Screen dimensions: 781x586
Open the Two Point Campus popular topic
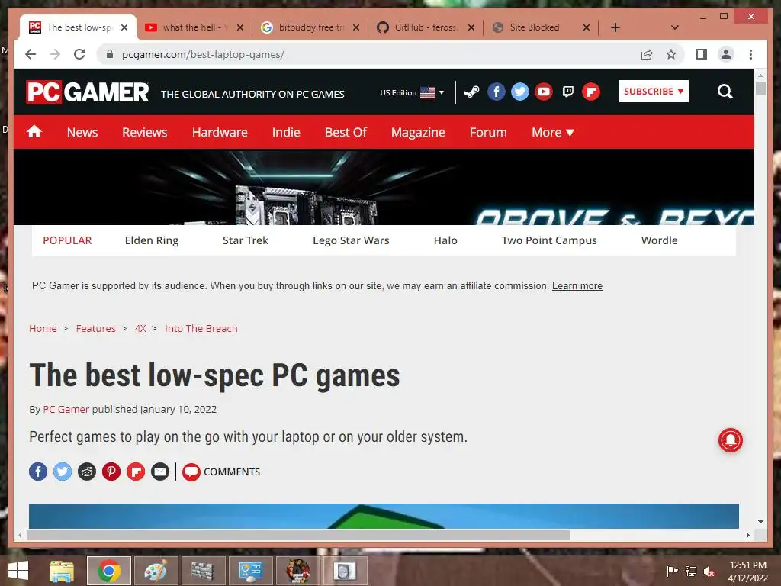pos(549,240)
